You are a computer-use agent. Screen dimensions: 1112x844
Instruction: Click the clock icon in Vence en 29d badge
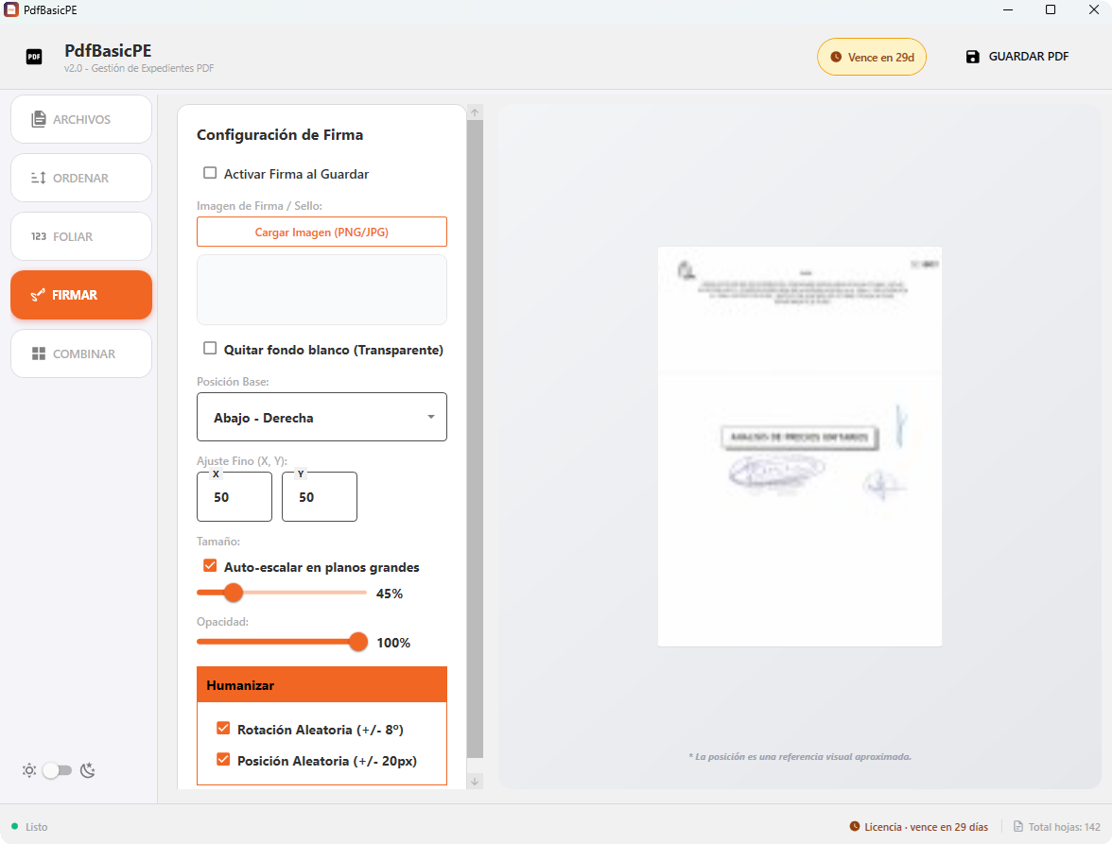click(x=836, y=58)
